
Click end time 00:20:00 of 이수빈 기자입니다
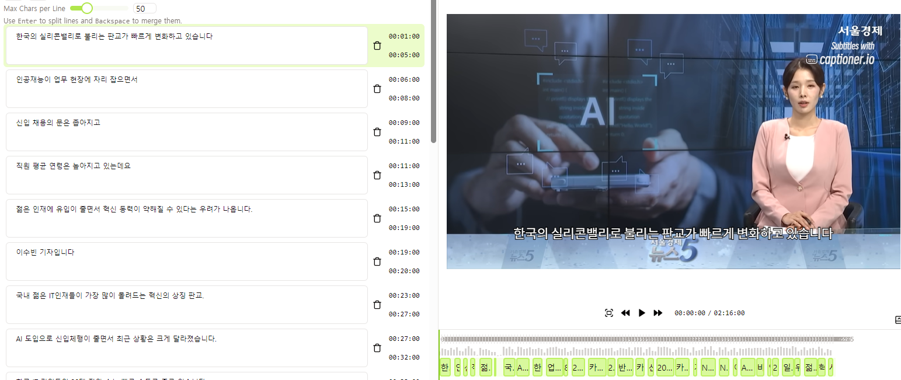point(404,271)
